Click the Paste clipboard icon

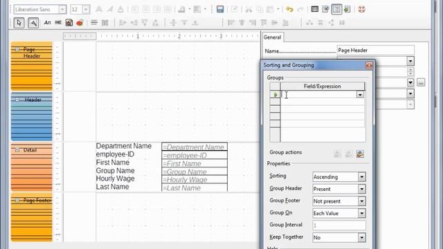pos(271,9)
